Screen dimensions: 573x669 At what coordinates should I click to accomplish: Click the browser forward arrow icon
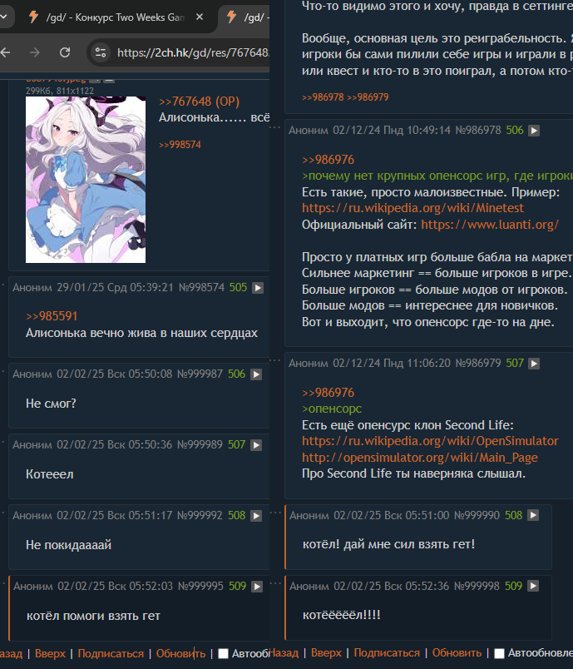click(35, 52)
